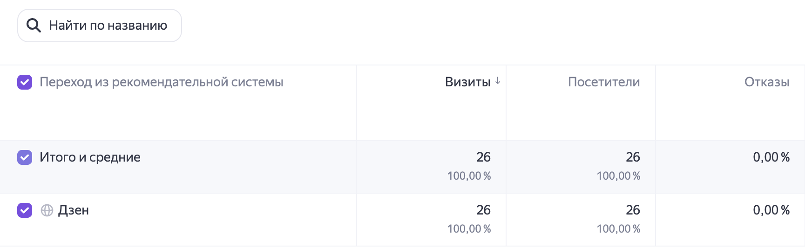
Task: Click the globe icon beside Дзен
Action: coord(47,210)
